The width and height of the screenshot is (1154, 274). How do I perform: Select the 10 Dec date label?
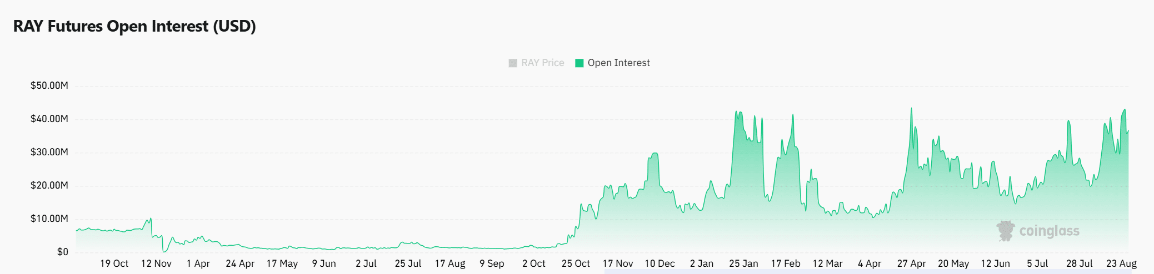pyautogui.click(x=660, y=263)
